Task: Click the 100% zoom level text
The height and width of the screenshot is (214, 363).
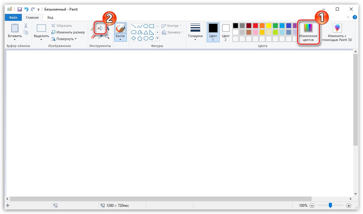Action: (303, 206)
